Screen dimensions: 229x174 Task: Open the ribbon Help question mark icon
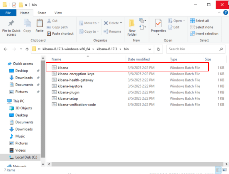[225, 13]
